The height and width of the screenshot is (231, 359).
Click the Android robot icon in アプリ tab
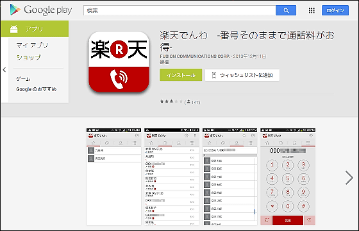pos(13,29)
